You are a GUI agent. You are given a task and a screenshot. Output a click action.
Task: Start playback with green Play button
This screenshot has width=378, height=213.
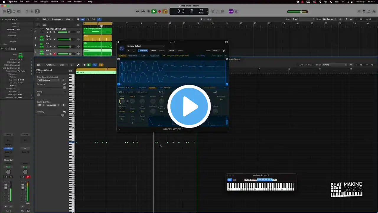154,11
